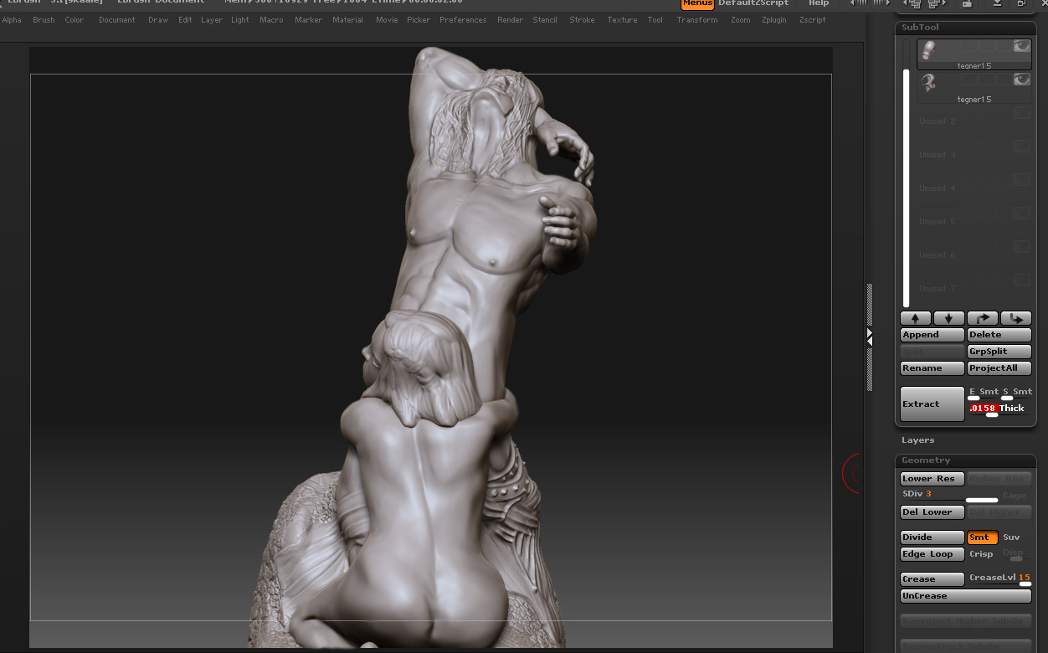Click the Divide button

coord(932,537)
